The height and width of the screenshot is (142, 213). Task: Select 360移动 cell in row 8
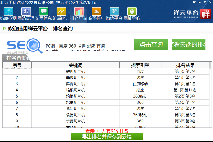tap(140, 115)
